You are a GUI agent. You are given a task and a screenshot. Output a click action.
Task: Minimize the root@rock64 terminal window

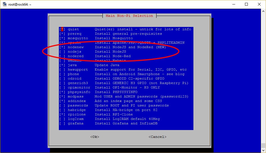pos(234,4)
